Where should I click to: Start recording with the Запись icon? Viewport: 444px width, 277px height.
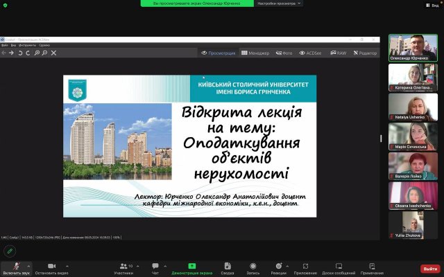tap(253, 267)
